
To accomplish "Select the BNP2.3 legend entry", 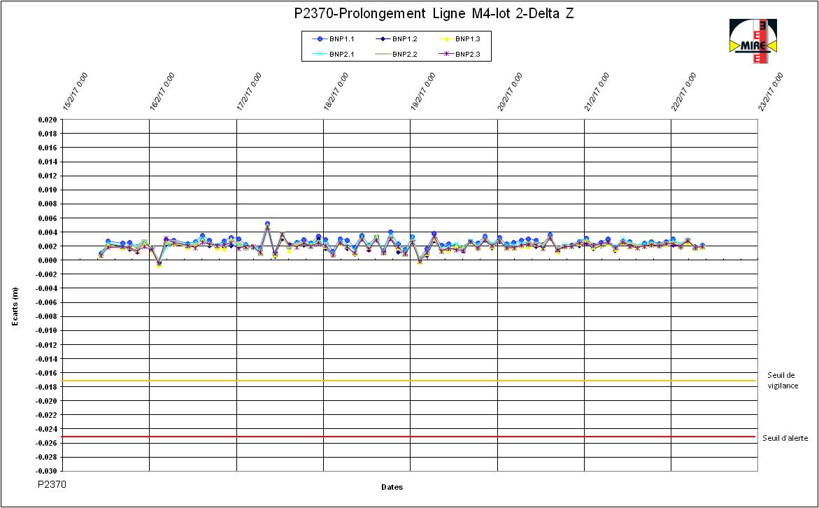I will [x=459, y=54].
